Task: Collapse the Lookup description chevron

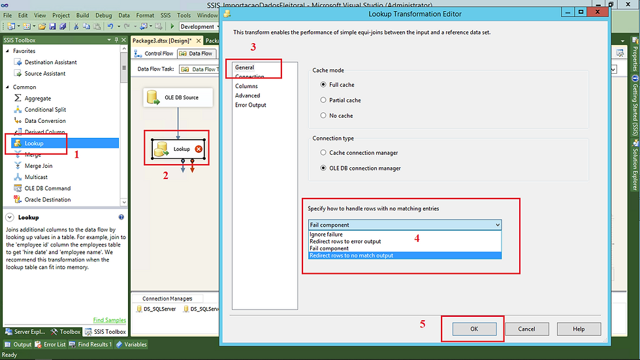Action: (10, 218)
